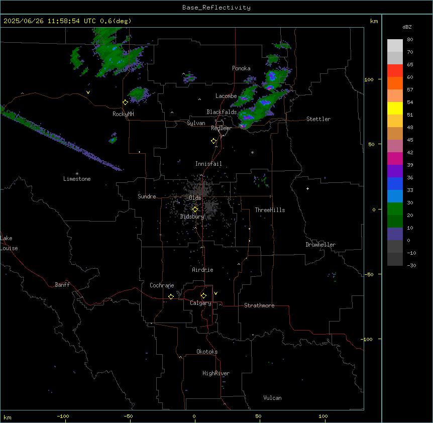Click the yellow diamond marker near RockyMH
This screenshot has width=433, height=423.
125,102
